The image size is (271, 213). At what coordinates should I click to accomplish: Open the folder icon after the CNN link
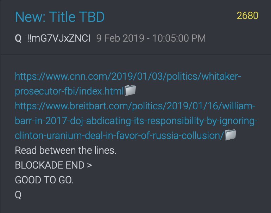pyautogui.click(x=130, y=90)
